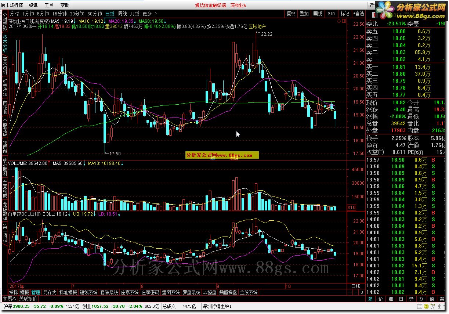Click the minus zoom button below chart

tap(355, 293)
